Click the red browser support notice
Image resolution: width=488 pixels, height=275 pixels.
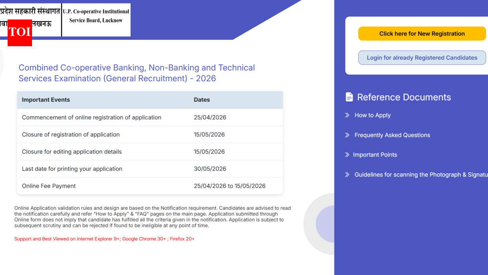pos(104,239)
